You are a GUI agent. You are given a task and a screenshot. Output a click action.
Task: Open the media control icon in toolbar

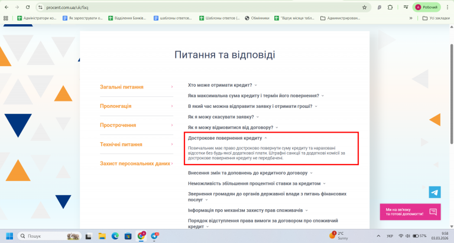[406, 7]
